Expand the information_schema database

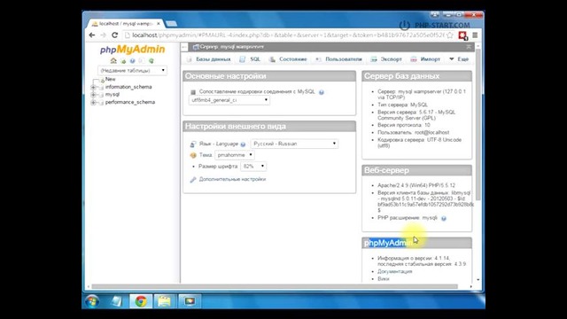[93, 87]
